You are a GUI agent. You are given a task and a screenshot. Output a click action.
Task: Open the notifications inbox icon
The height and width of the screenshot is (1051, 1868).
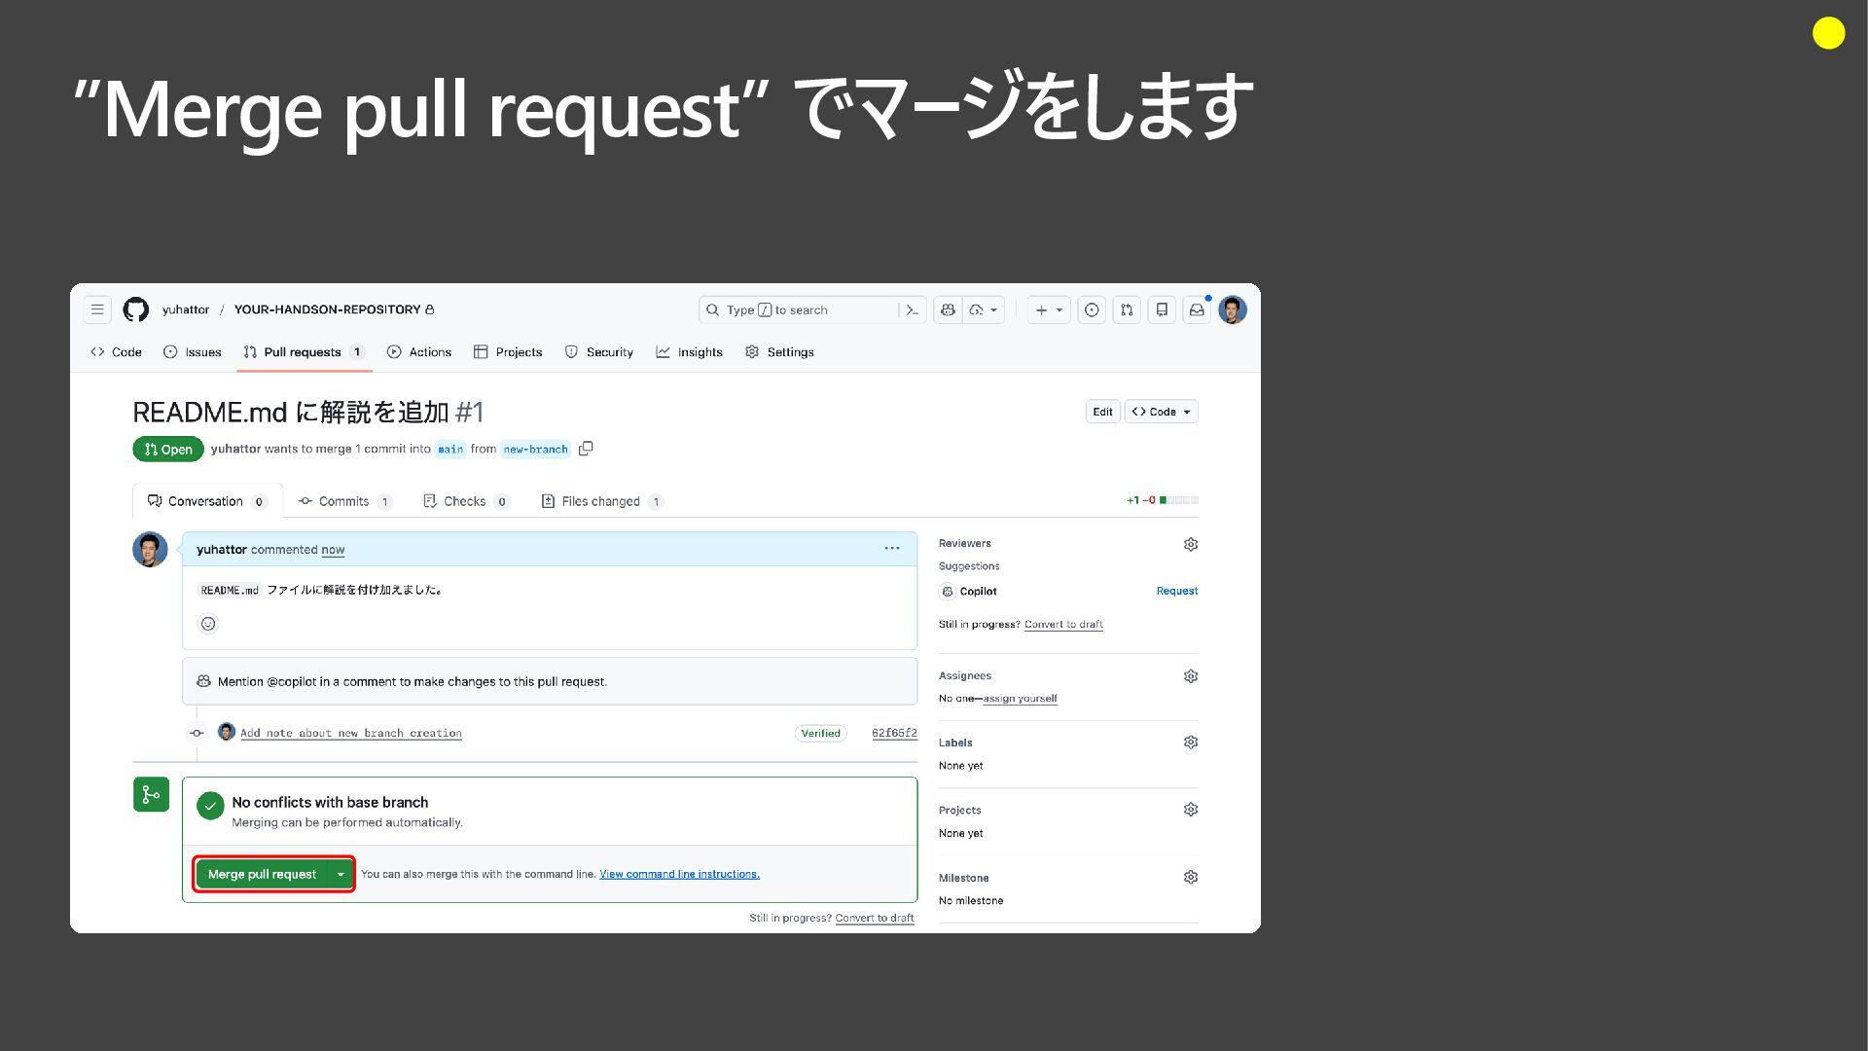[x=1197, y=309]
